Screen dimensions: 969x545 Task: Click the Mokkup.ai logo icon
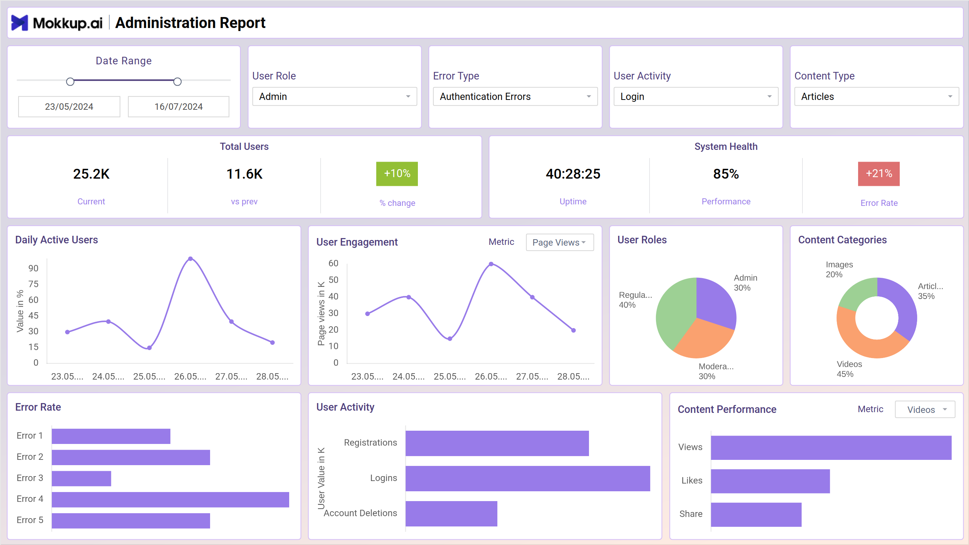(x=20, y=23)
